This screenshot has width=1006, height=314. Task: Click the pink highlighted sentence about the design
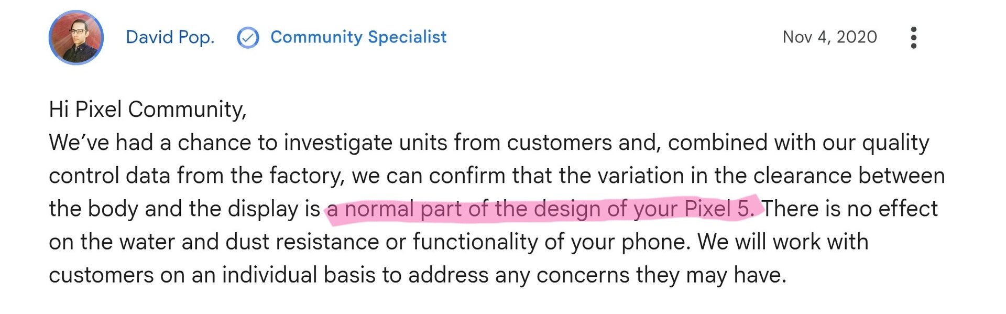(540, 209)
